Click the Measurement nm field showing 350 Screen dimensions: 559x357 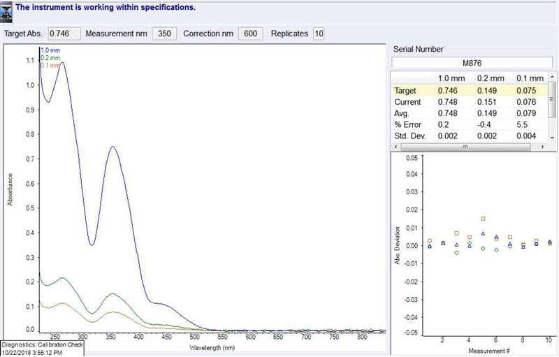[164, 34]
